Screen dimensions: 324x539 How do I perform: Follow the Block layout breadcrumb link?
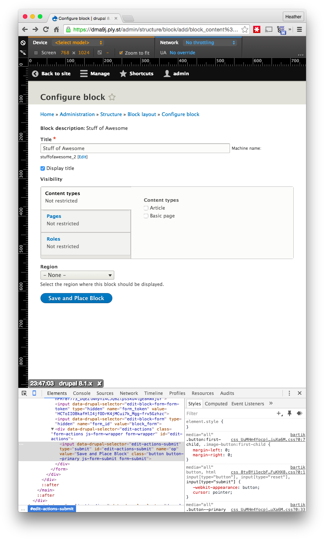coord(142,114)
